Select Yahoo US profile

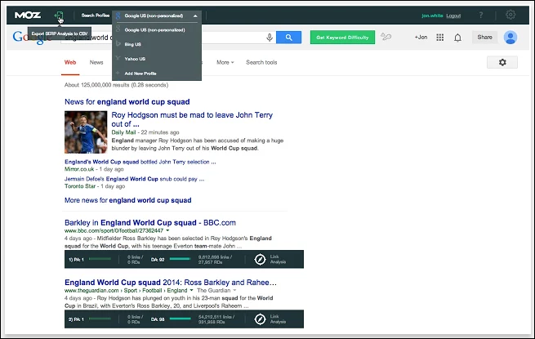135,59
